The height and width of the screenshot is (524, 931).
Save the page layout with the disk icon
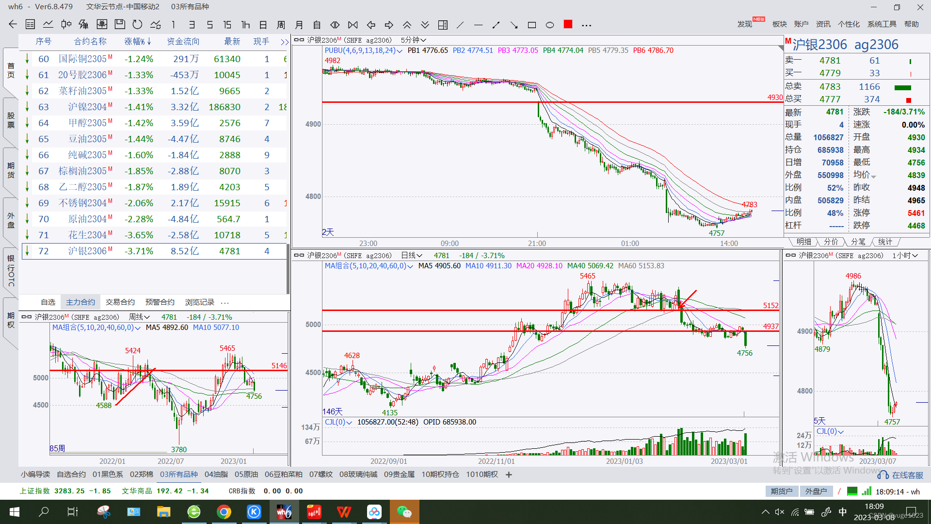[120, 24]
